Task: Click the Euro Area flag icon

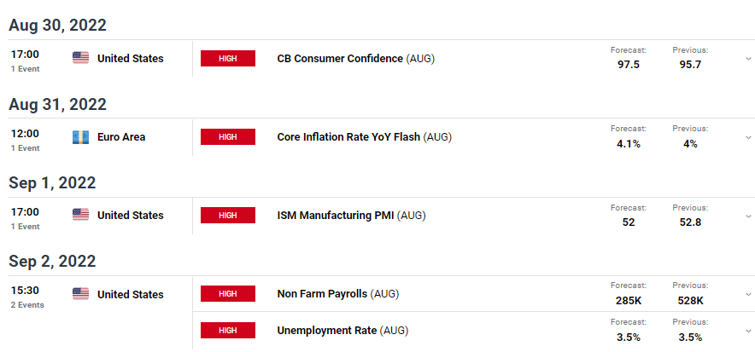Action: [80, 137]
